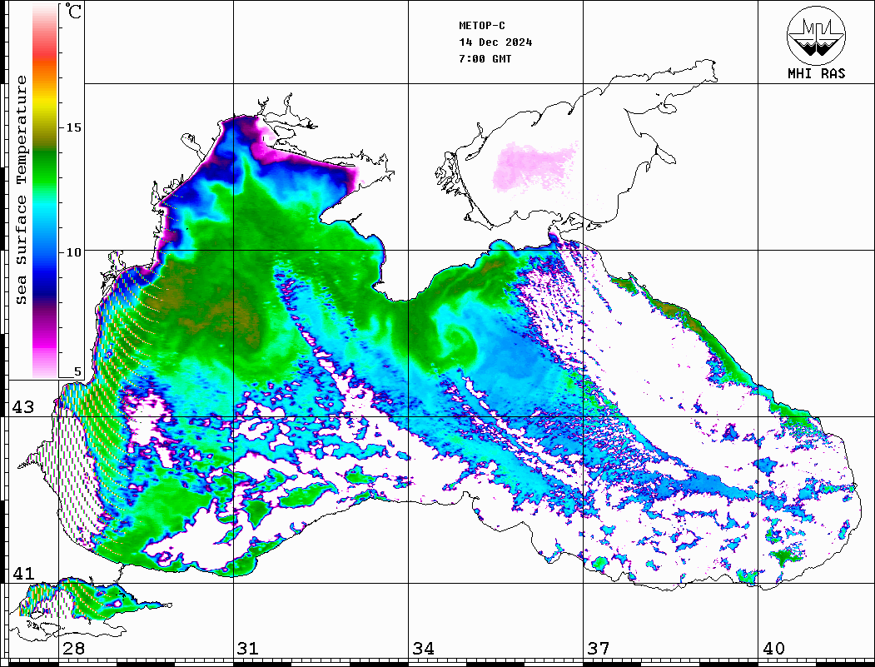Click the pink patch in Sea of Azov

point(533,165)
